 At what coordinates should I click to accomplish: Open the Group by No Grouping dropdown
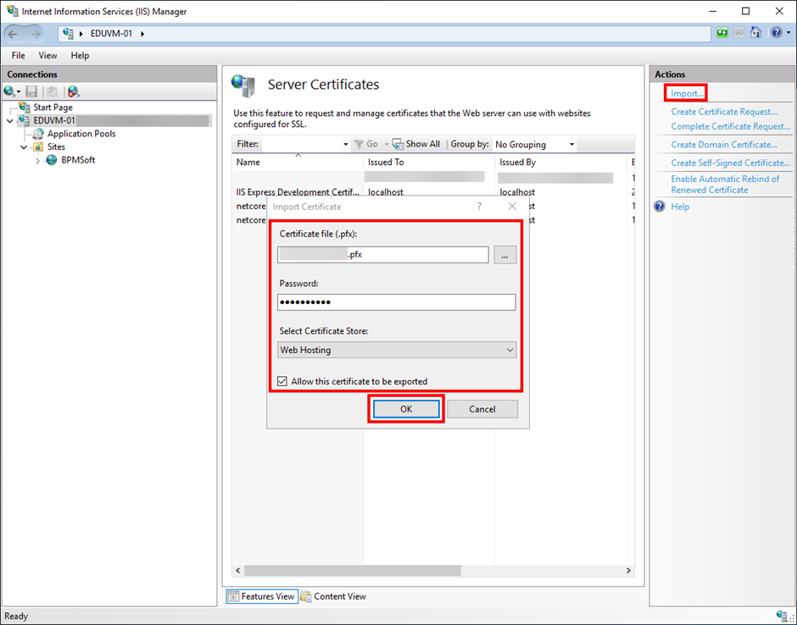tap(535, 144)
